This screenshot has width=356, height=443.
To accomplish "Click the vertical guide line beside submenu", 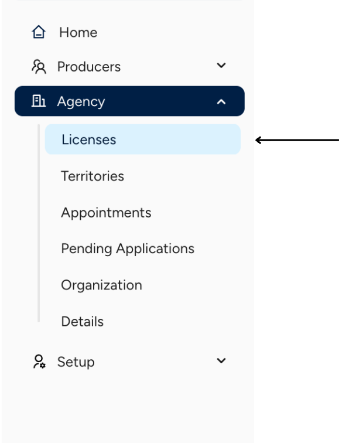I will 39,223.
